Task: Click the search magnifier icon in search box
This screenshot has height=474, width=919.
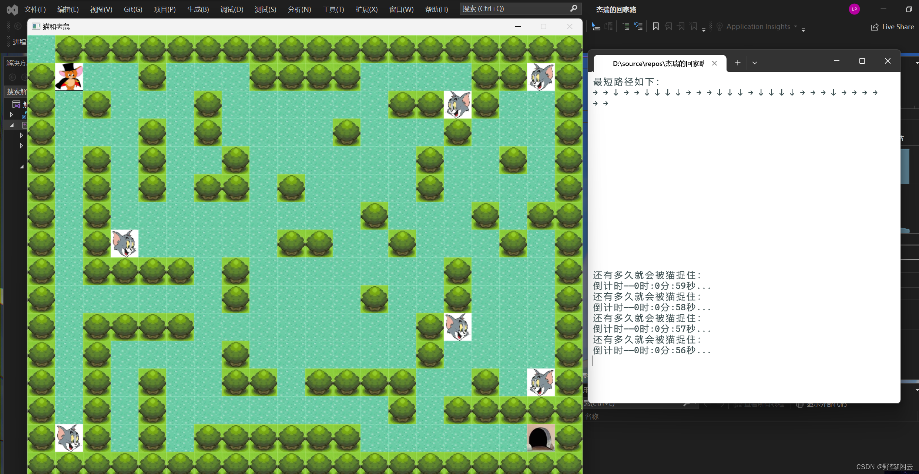Action: [x=573, y=9]
